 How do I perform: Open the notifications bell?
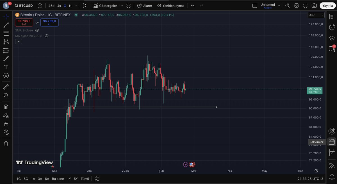(332, 177)
